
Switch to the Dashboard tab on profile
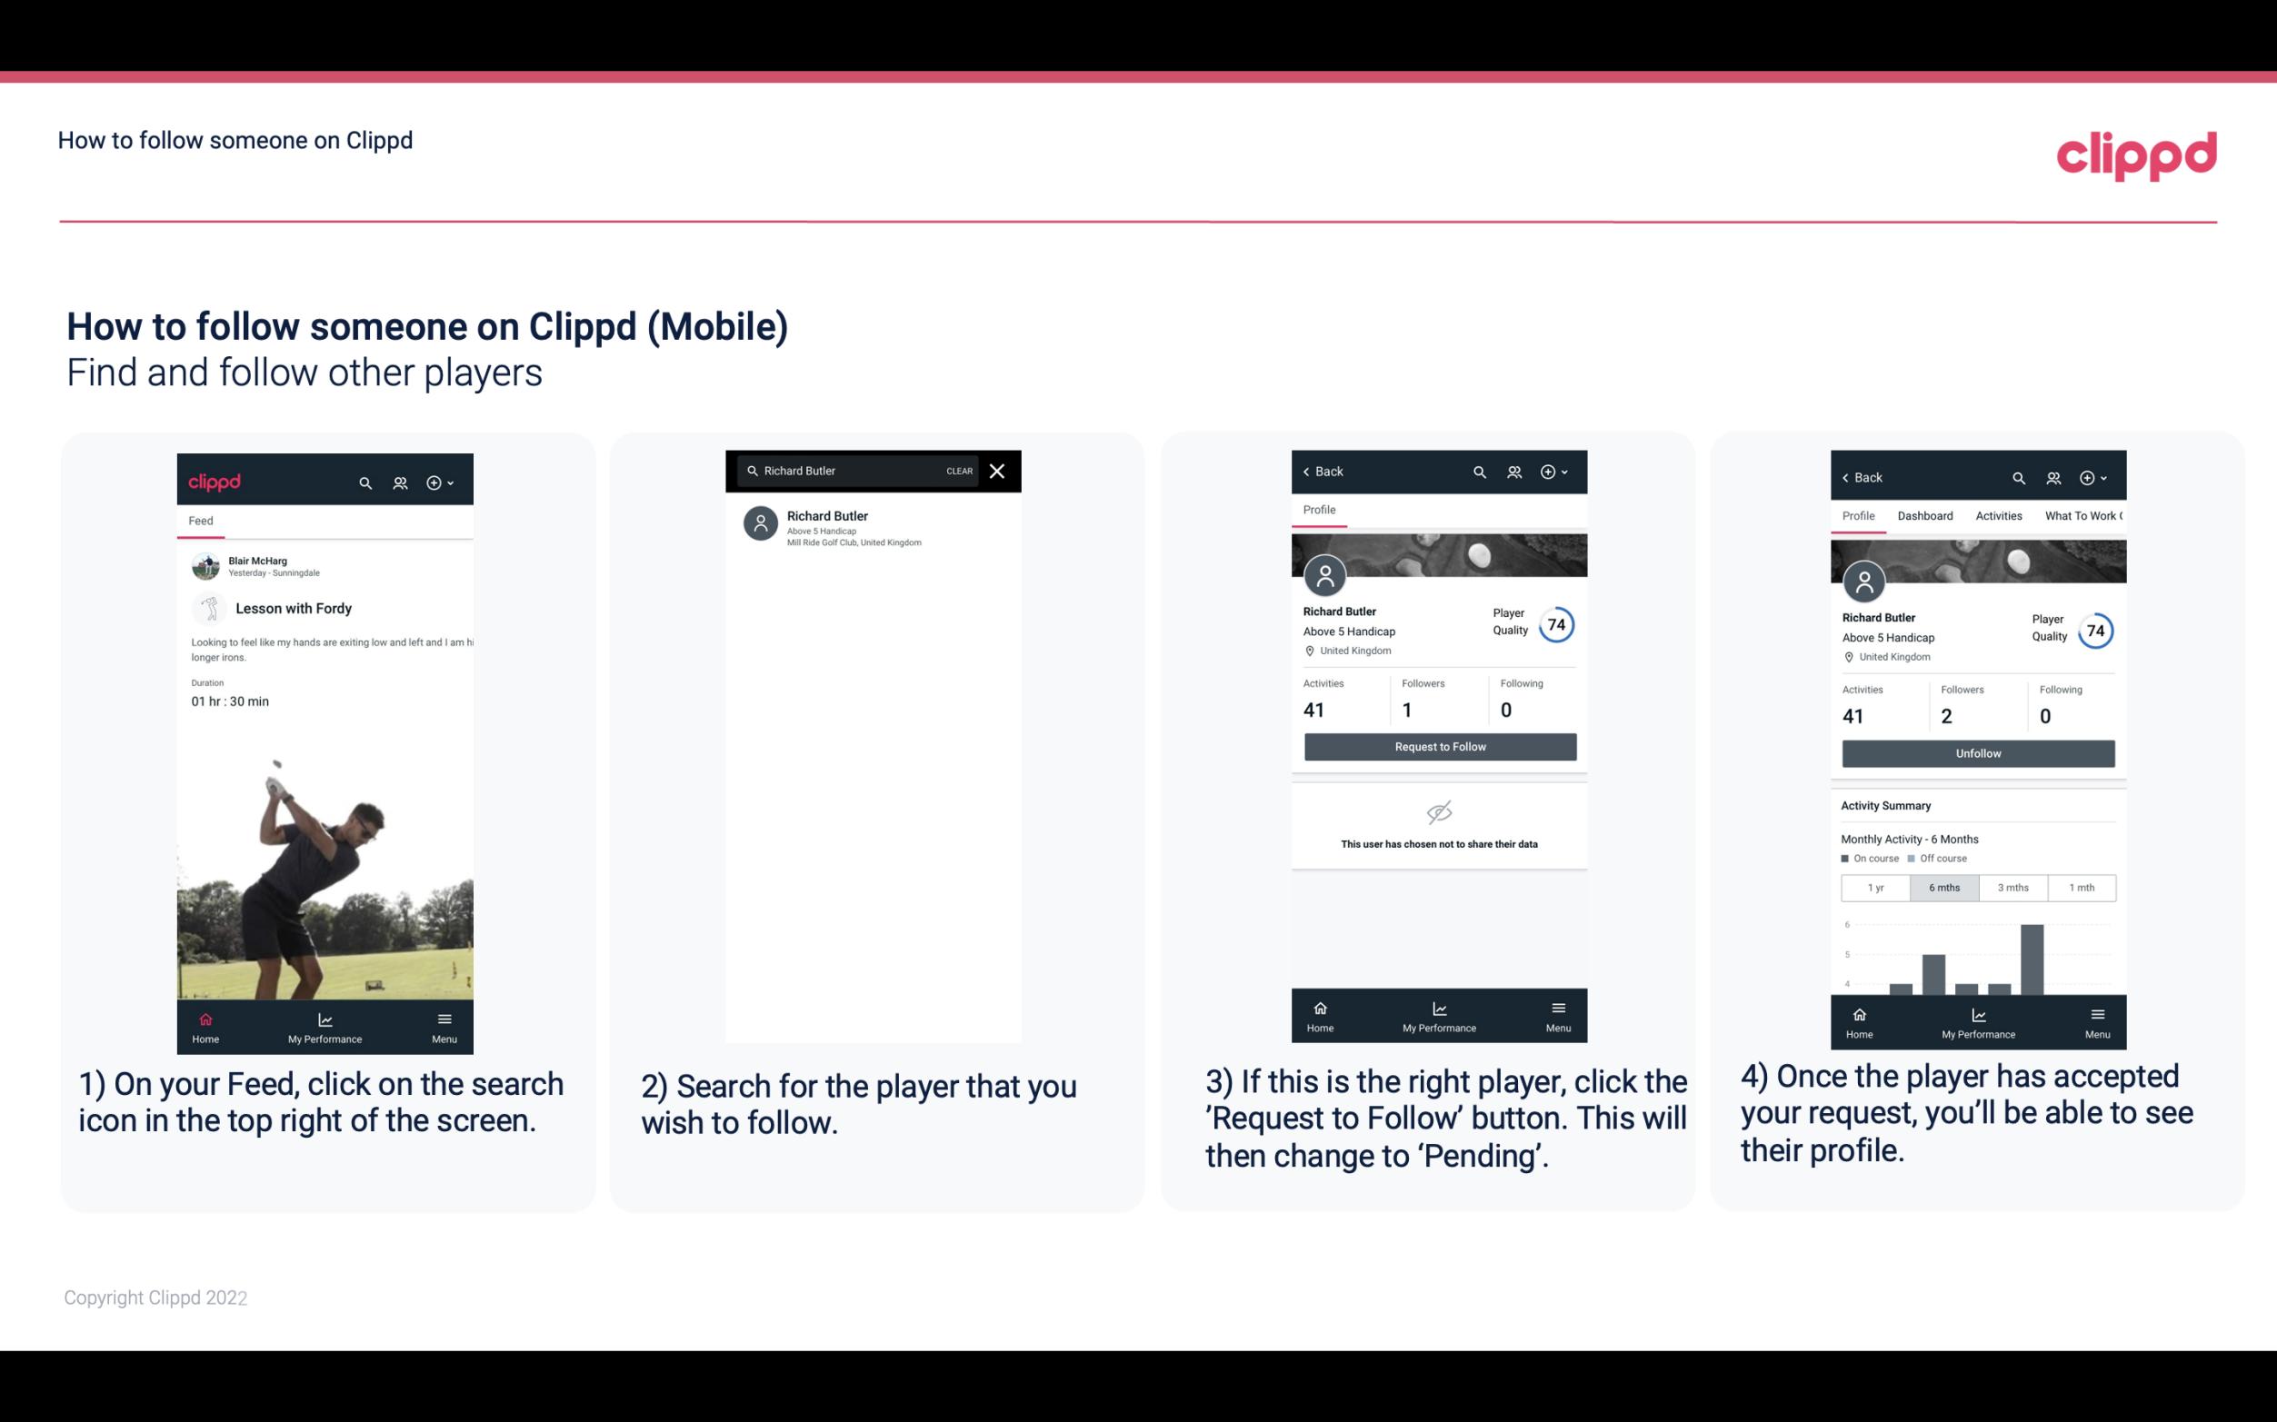1925,514
